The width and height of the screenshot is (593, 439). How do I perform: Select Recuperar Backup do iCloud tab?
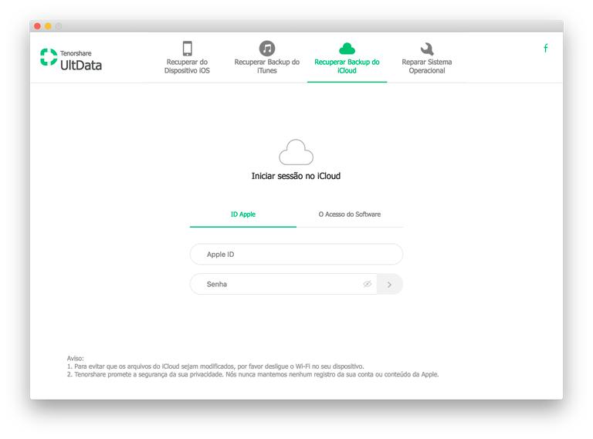tap(347, 59)
